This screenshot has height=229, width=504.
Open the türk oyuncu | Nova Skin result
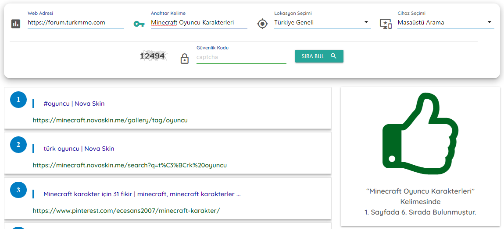click(79, 149)
